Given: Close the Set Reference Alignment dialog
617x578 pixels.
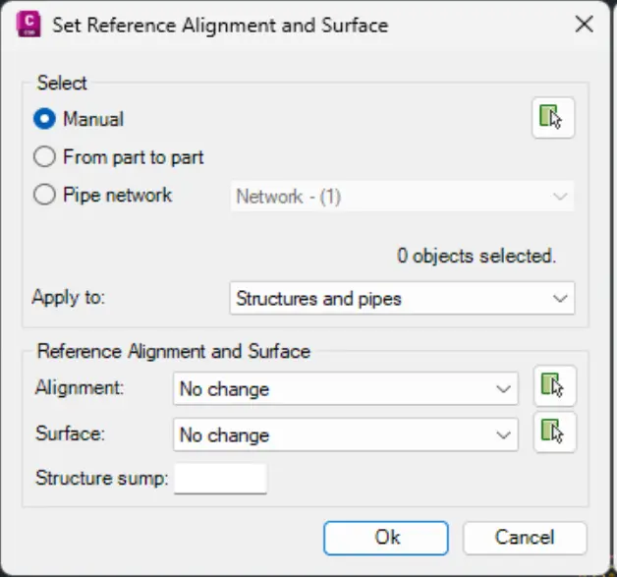Looking at the screenshot, I should (x=584, y=25).
